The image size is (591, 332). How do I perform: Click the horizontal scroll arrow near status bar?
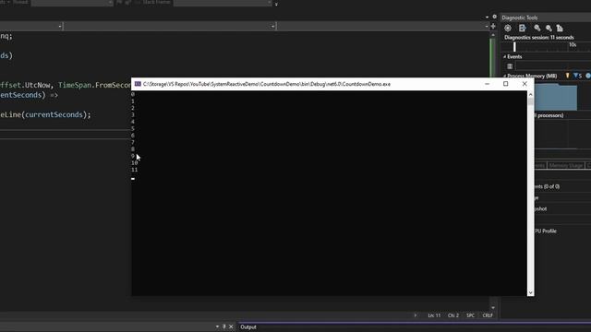(x=416, y=315)
